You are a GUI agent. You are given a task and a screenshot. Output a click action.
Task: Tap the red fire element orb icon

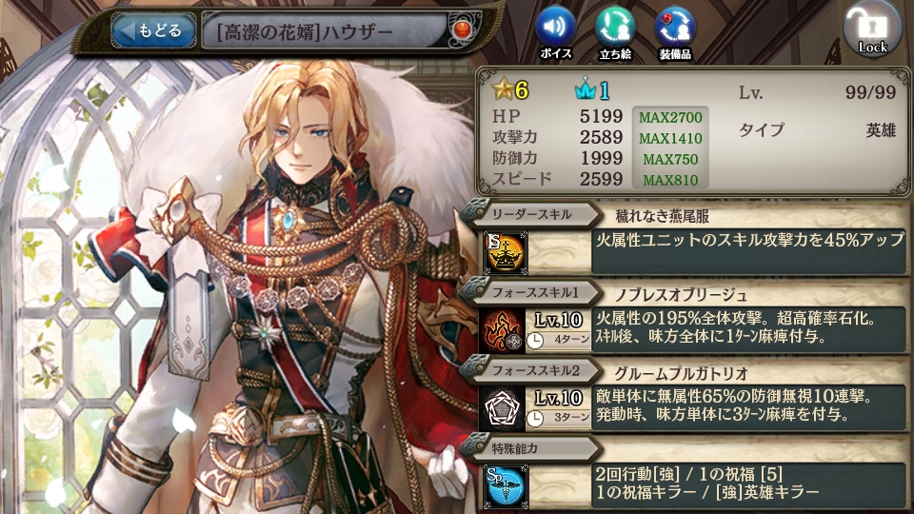pyautogui.click(x=463, y=30)
